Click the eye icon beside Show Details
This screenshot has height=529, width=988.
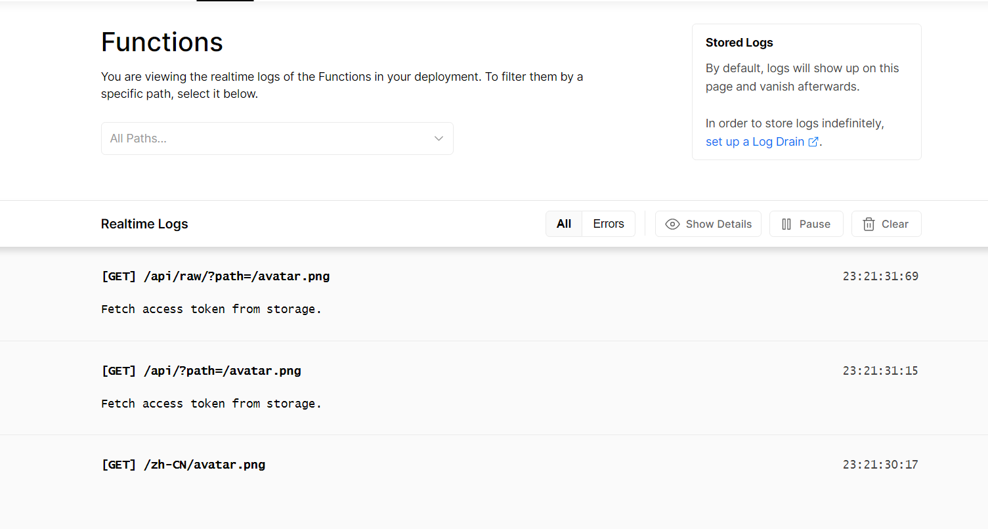point(672,224)
